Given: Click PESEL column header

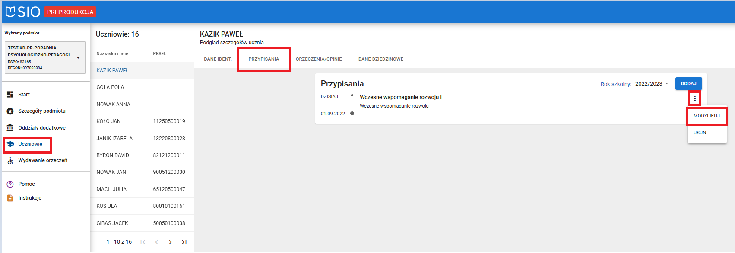Looking at the screenshot, I should click(x=159, y=54).
